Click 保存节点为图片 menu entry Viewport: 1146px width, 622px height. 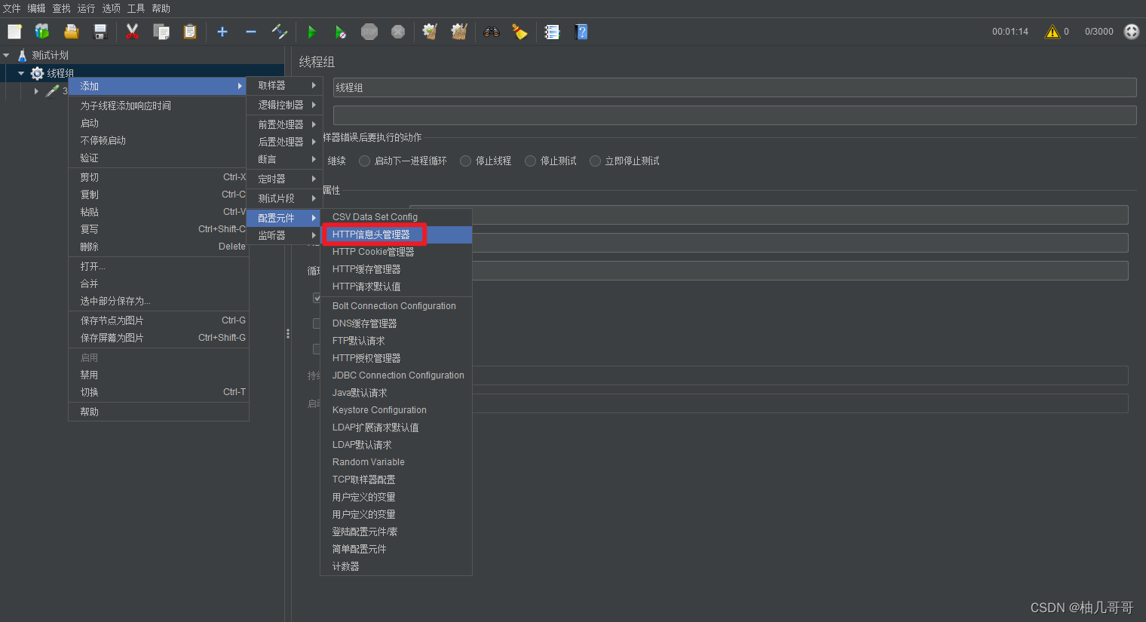pos(158,320)
